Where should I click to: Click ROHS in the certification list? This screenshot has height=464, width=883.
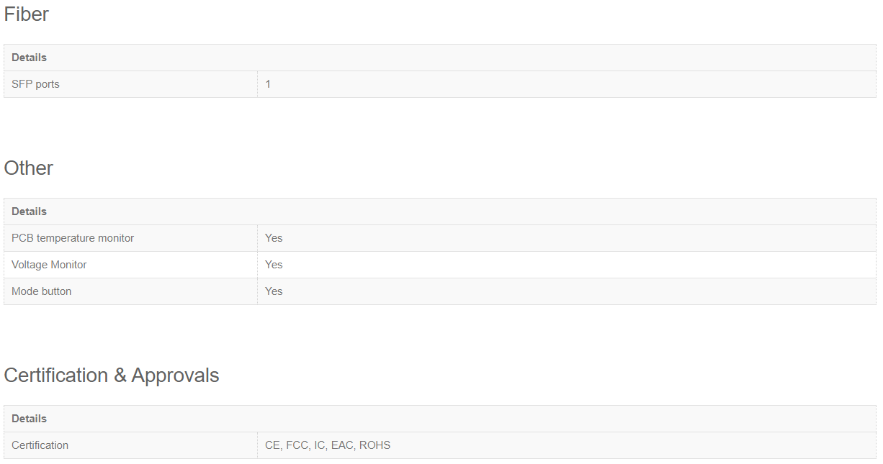(x=375, y=445)
